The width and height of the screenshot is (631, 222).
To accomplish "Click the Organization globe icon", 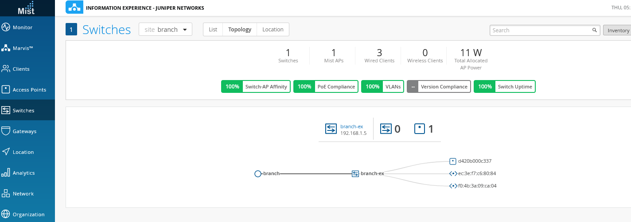I will pos(6,214).
